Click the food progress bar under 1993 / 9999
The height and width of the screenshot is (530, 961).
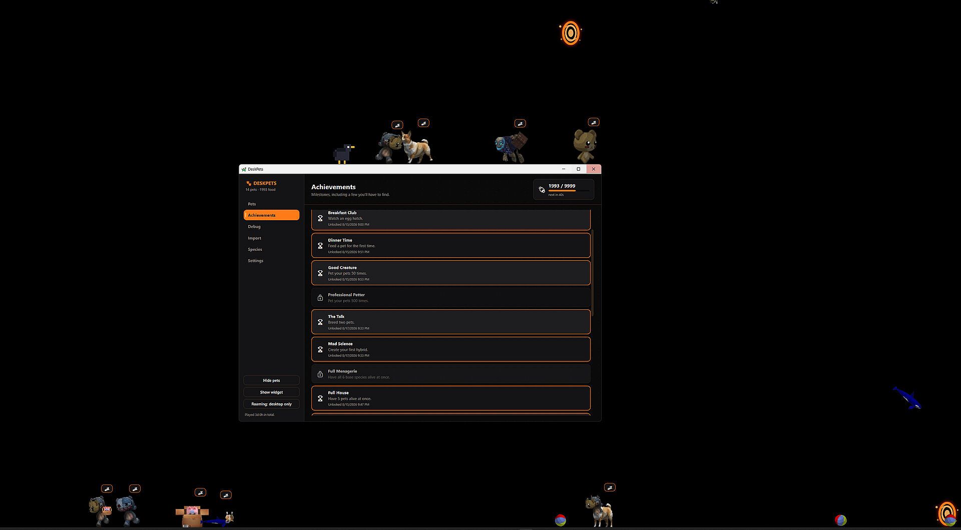pyautogui.click(x=569, y=191)
